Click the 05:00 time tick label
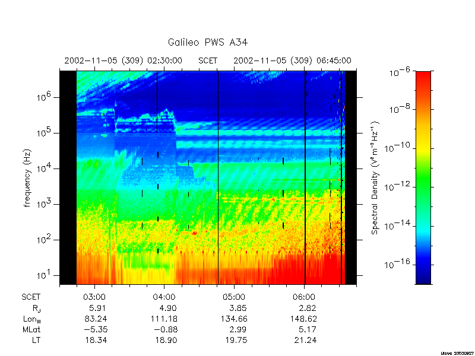This screenshot has width=475, height=356. click(x=234, y=297)
